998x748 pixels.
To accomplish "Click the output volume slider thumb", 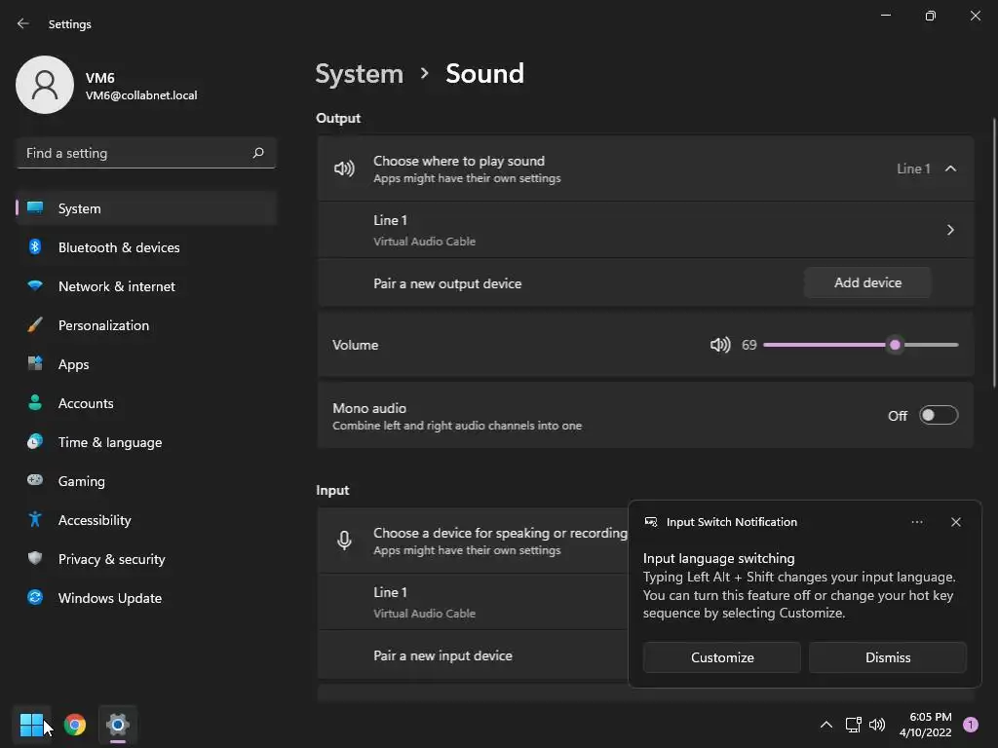I will point(895,345).
